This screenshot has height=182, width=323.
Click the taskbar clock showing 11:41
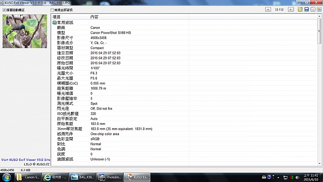311,177
